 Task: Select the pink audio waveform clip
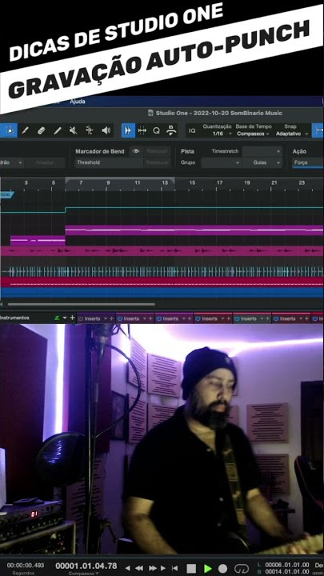click(162, 251)
